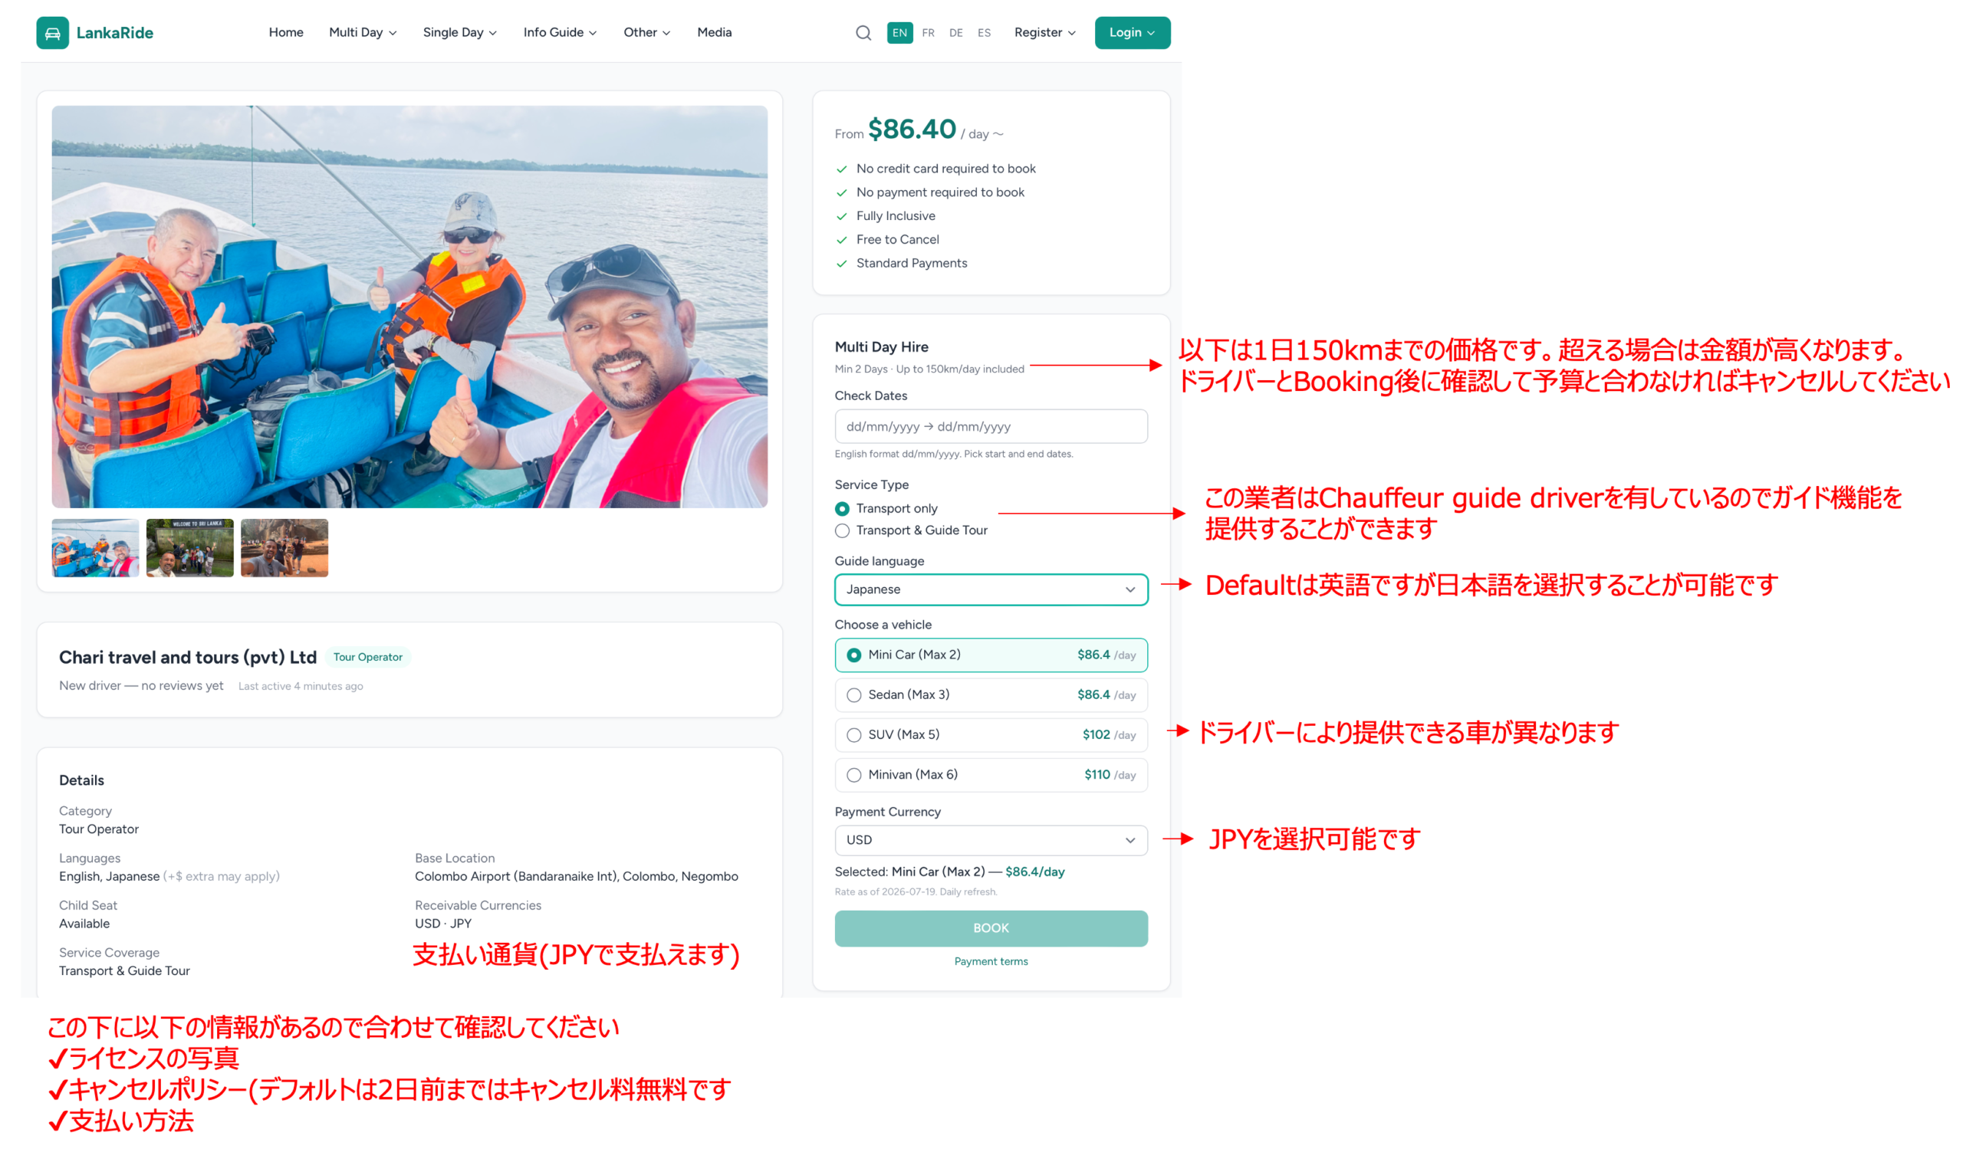
Task: Select the Welcome to Sri Lanka thumbnail
Action: click(x=190, y=548)
